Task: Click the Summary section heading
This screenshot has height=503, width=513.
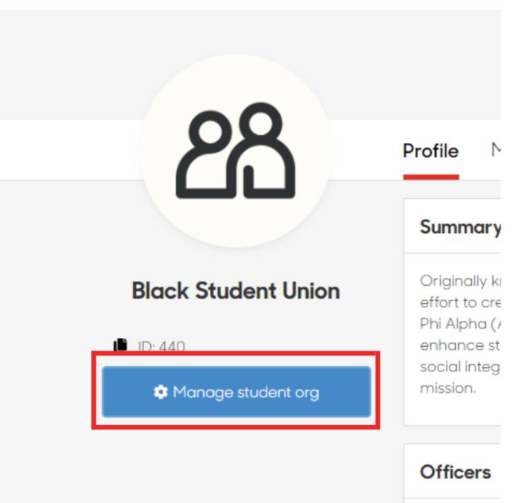Action: point(459,227)
